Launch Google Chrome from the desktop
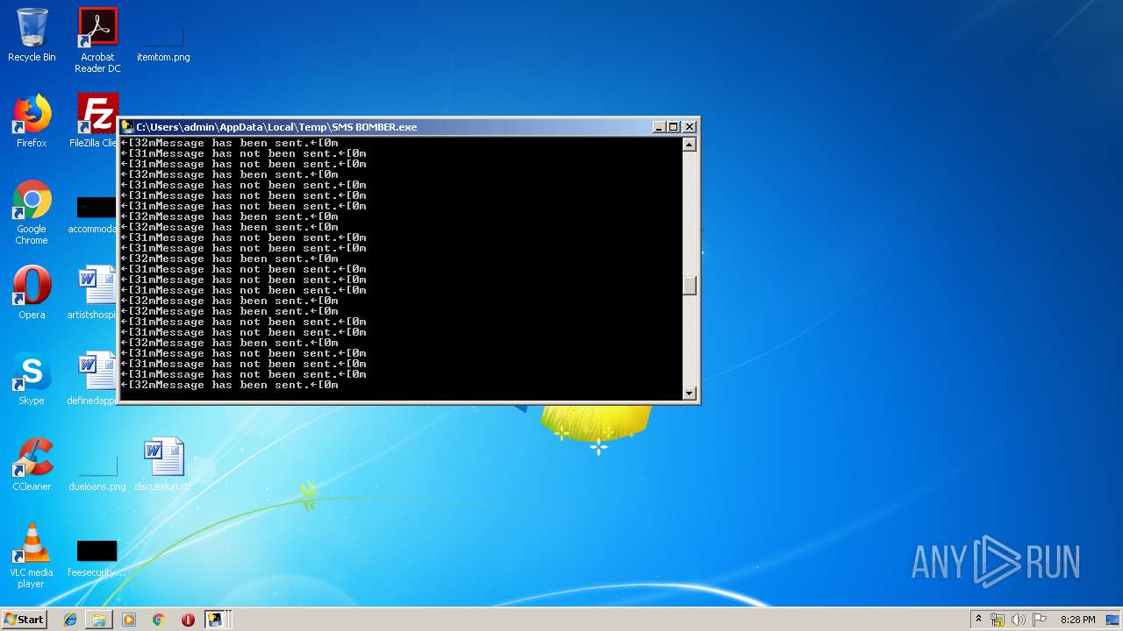Viewport: 1123px width, 631px height. tap(32, 212)
